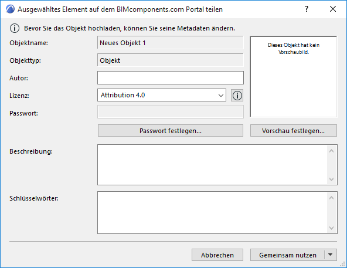Image resolution: width=347 pixels, height=268 pixels.
Task: Click Beschreibung scrollbar down arrow
Action: (x=332, y=179)
